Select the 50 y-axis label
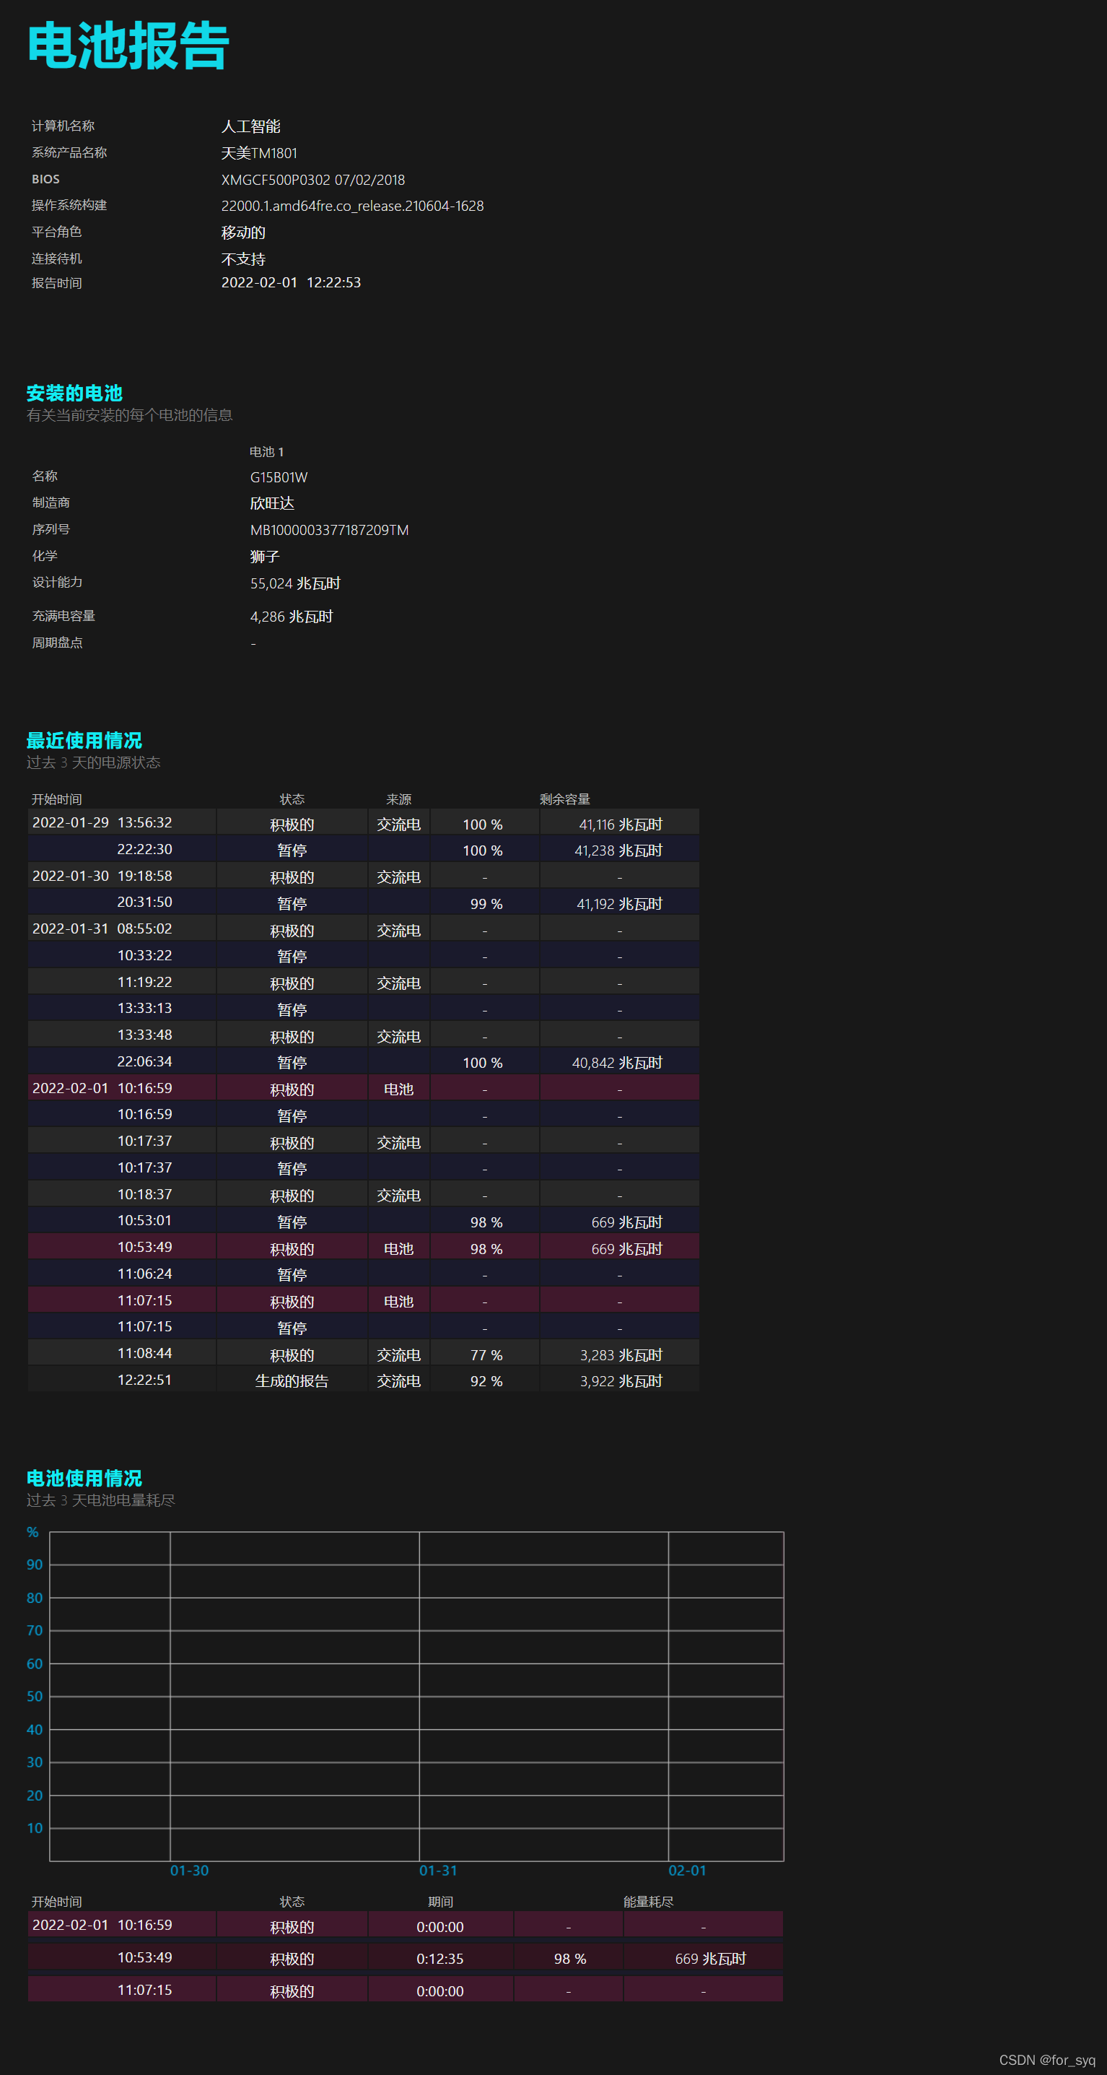Image resolution: width=1107 pixels, height=2075 pixels. pyautogui.click(x=35, y=1697)
